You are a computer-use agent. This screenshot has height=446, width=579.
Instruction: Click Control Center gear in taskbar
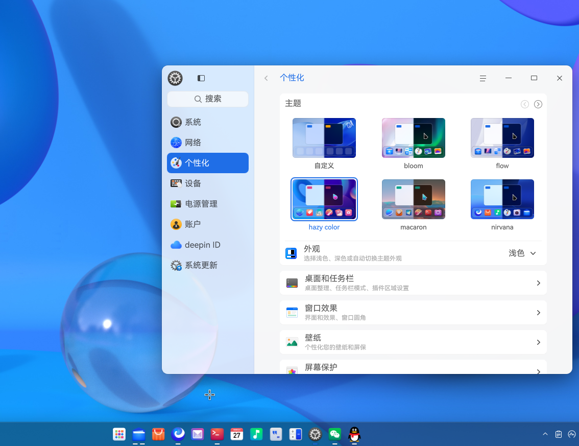point(315,434)
